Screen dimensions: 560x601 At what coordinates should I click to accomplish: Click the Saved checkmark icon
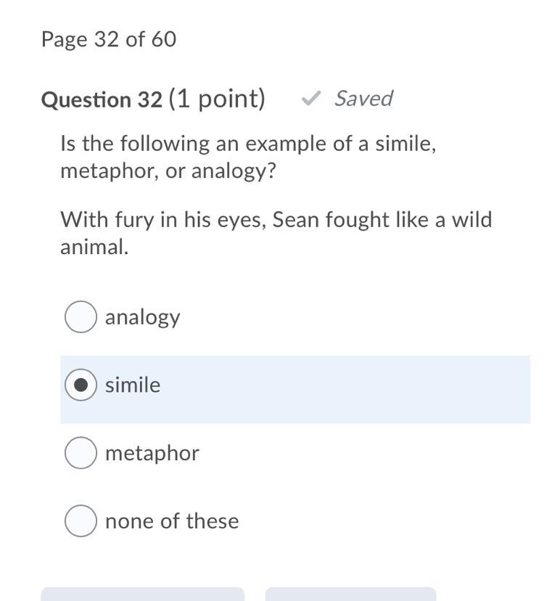coord(311,99)
